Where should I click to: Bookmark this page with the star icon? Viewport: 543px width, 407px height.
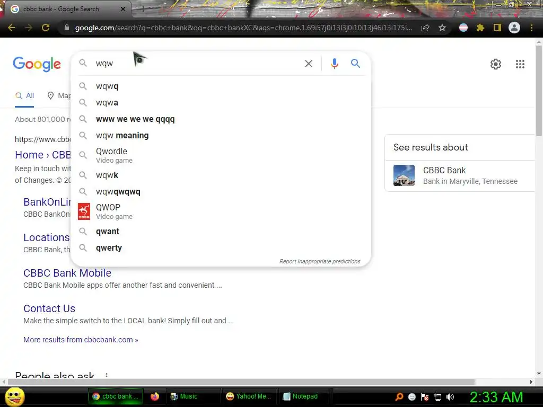442,28
